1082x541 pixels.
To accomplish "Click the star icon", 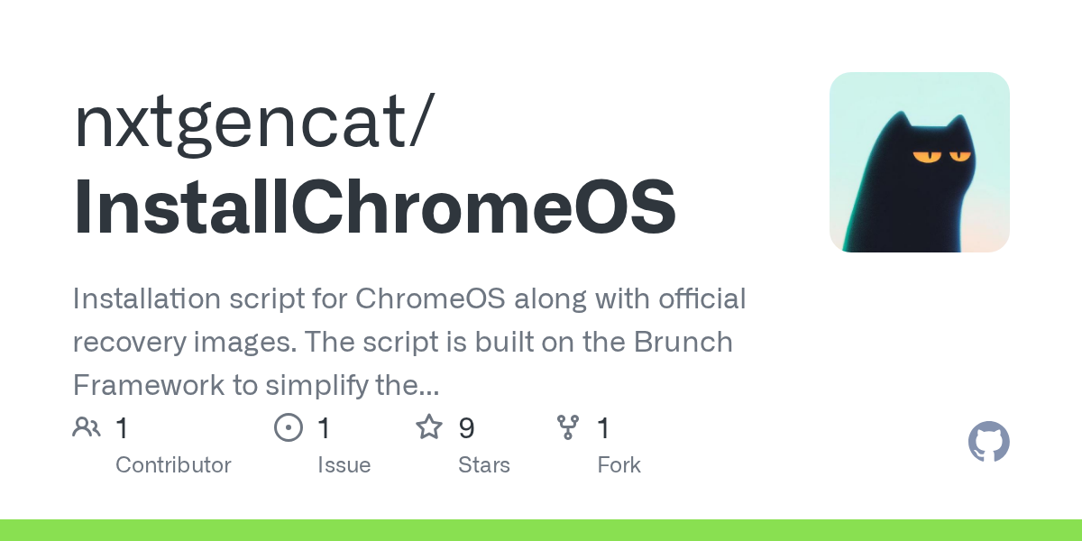I will 429,427.
